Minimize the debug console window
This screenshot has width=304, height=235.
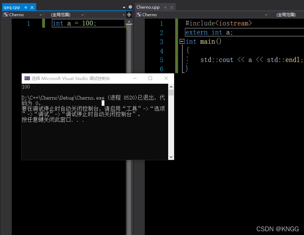[x=135, y=78]
